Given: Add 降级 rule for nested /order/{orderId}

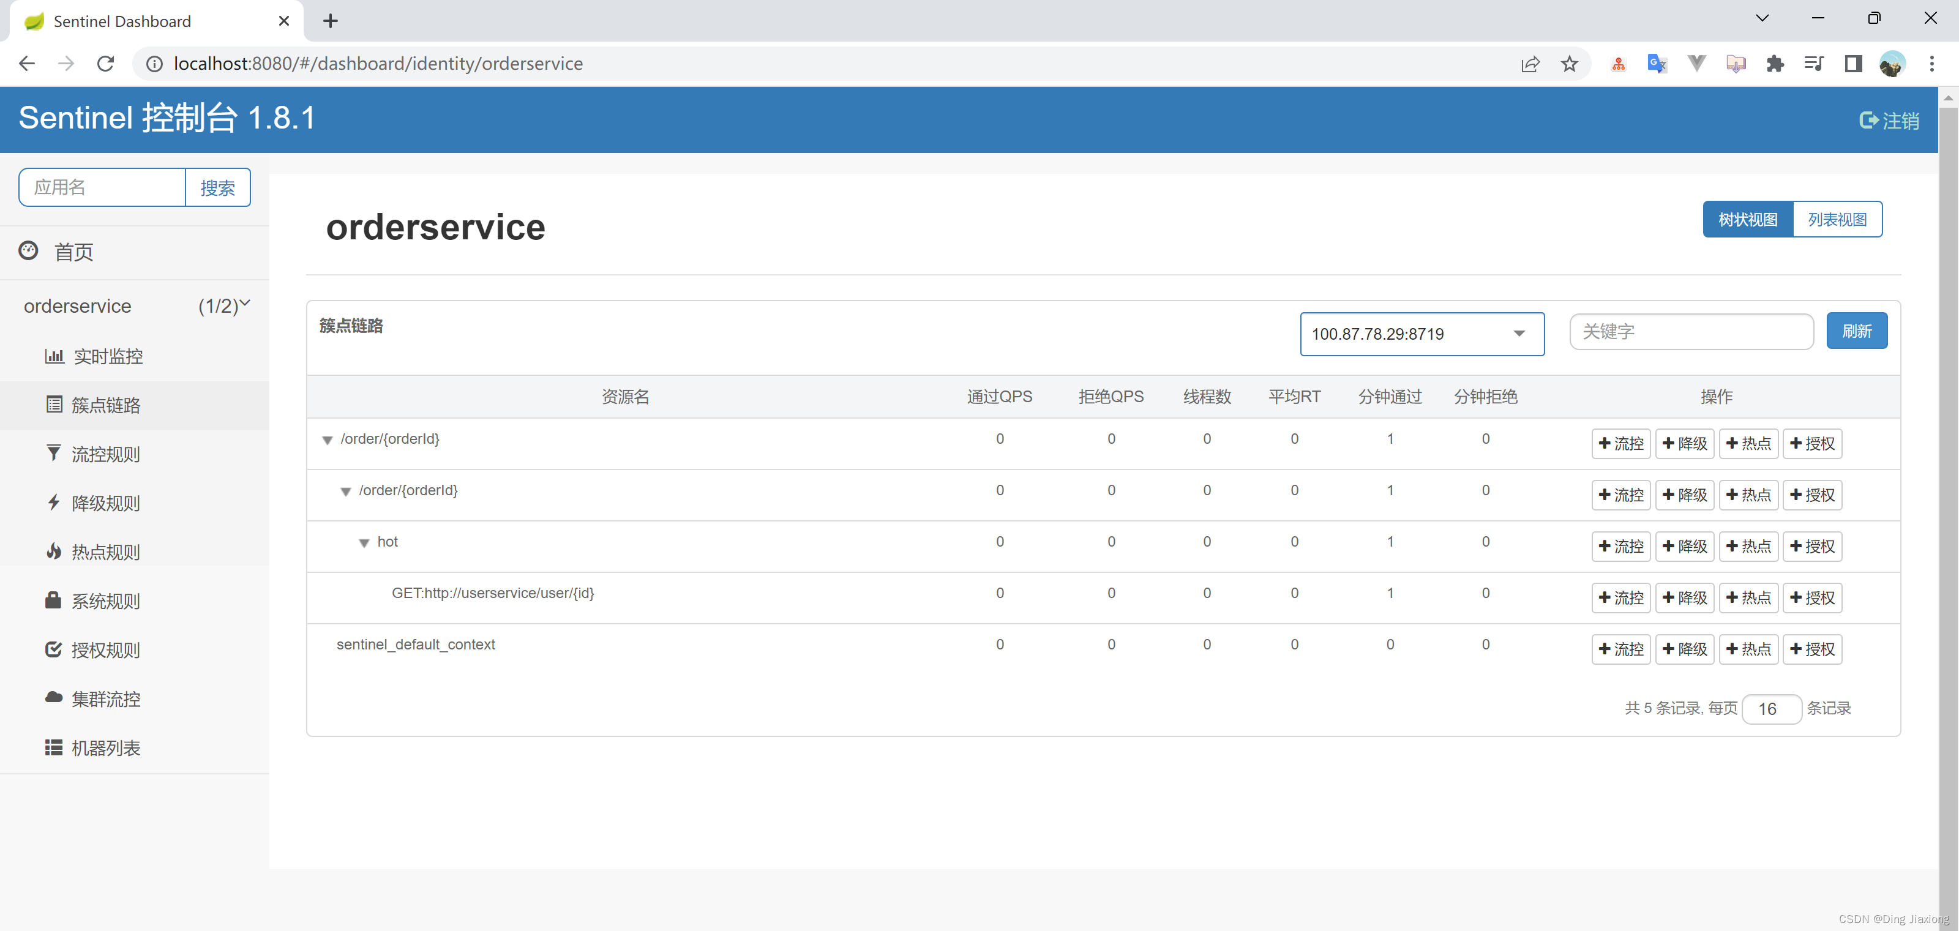Looking at the screenshot, I should [x=1685, y=495].
